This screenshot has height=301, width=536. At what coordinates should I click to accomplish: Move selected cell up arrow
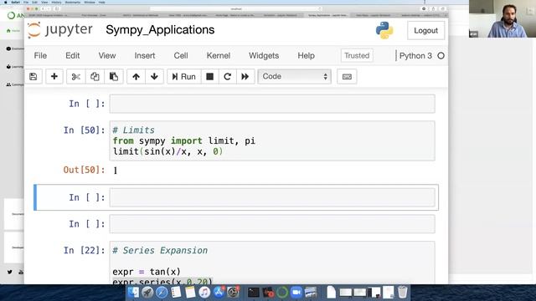tap(136, 76)
